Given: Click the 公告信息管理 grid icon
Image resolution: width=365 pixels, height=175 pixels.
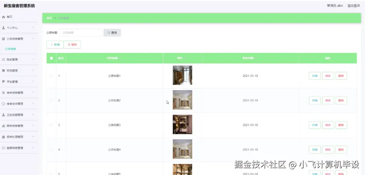Looking at the screenshot, I should pos(3,39).
